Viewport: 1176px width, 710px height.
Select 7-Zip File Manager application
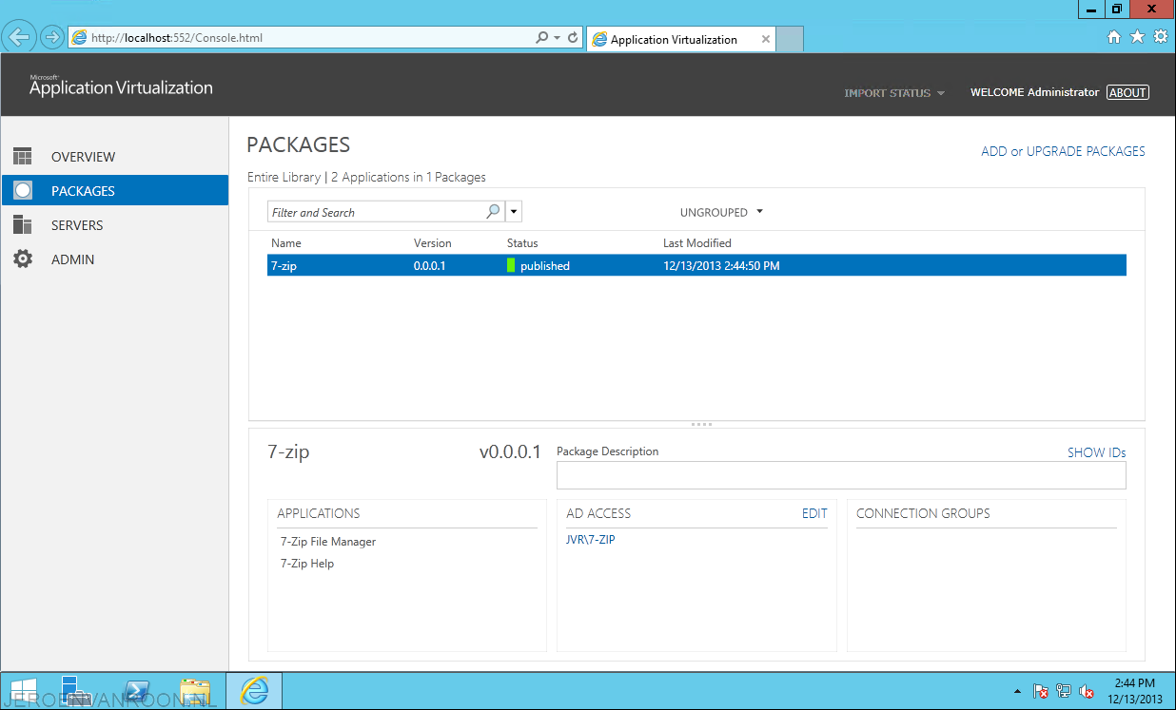pos(328,542)
